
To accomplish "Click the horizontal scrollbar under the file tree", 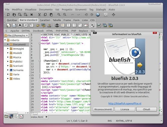I will point(16,113).
